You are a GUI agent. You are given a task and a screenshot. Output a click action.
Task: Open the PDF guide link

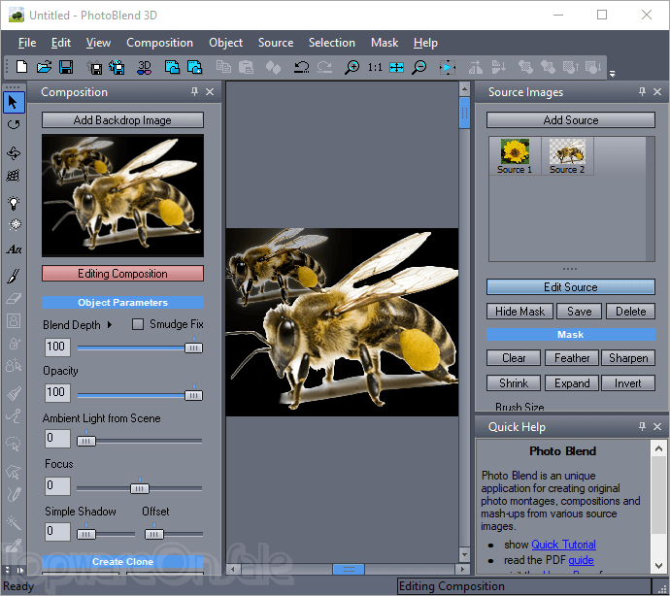[581, 560]
